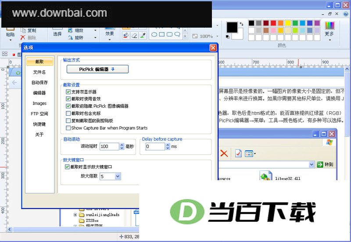Click the Delay before capture ms field
351x242 pixels.
155,146
